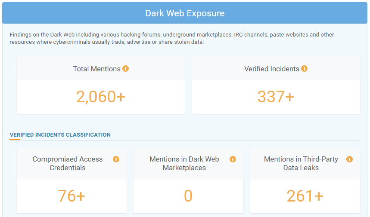Click the info icon beside Verified Incidents
This screenshot has height=217, width=370.
pyautogui.click(x=305, y=69)
